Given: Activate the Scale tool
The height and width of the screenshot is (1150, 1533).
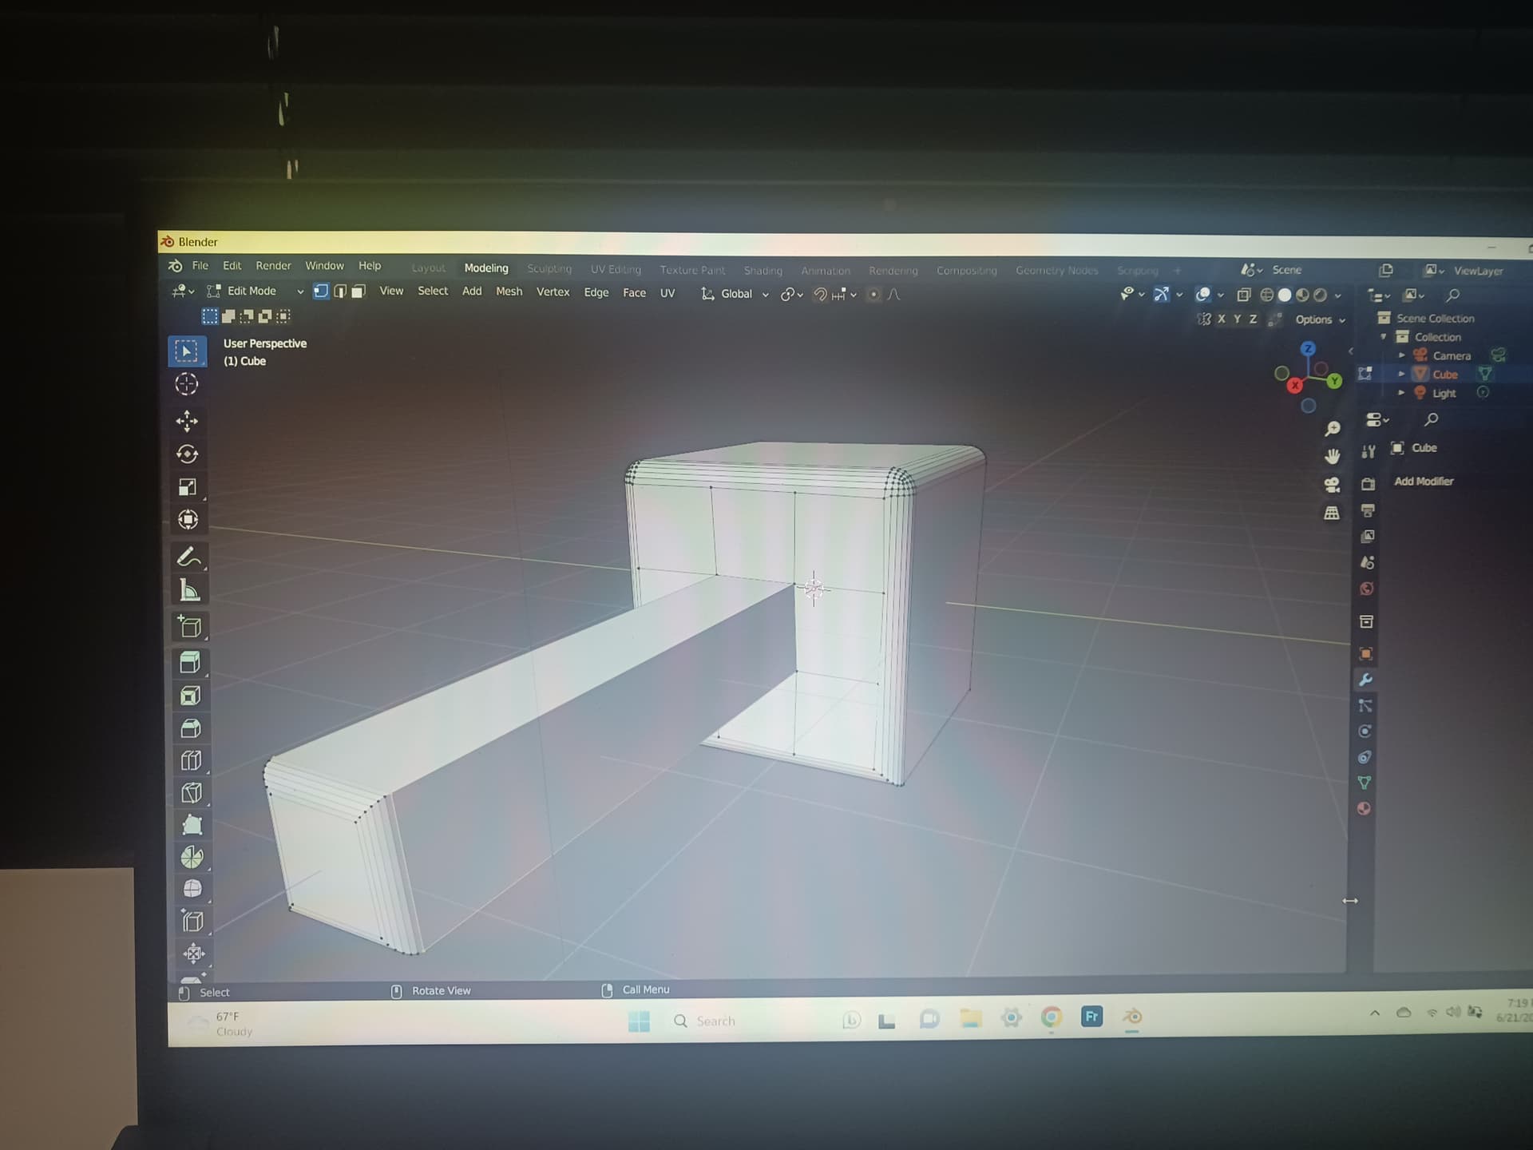Looking at the screenshot, I should click(186, 486).
